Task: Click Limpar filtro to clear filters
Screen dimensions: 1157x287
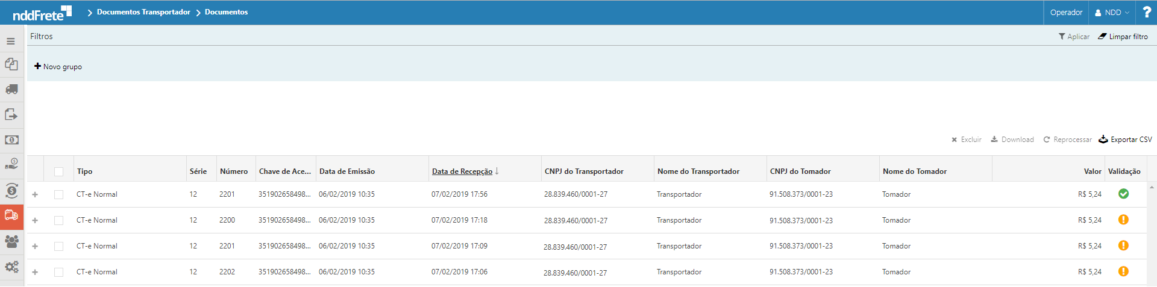Action: point(1123,37)
